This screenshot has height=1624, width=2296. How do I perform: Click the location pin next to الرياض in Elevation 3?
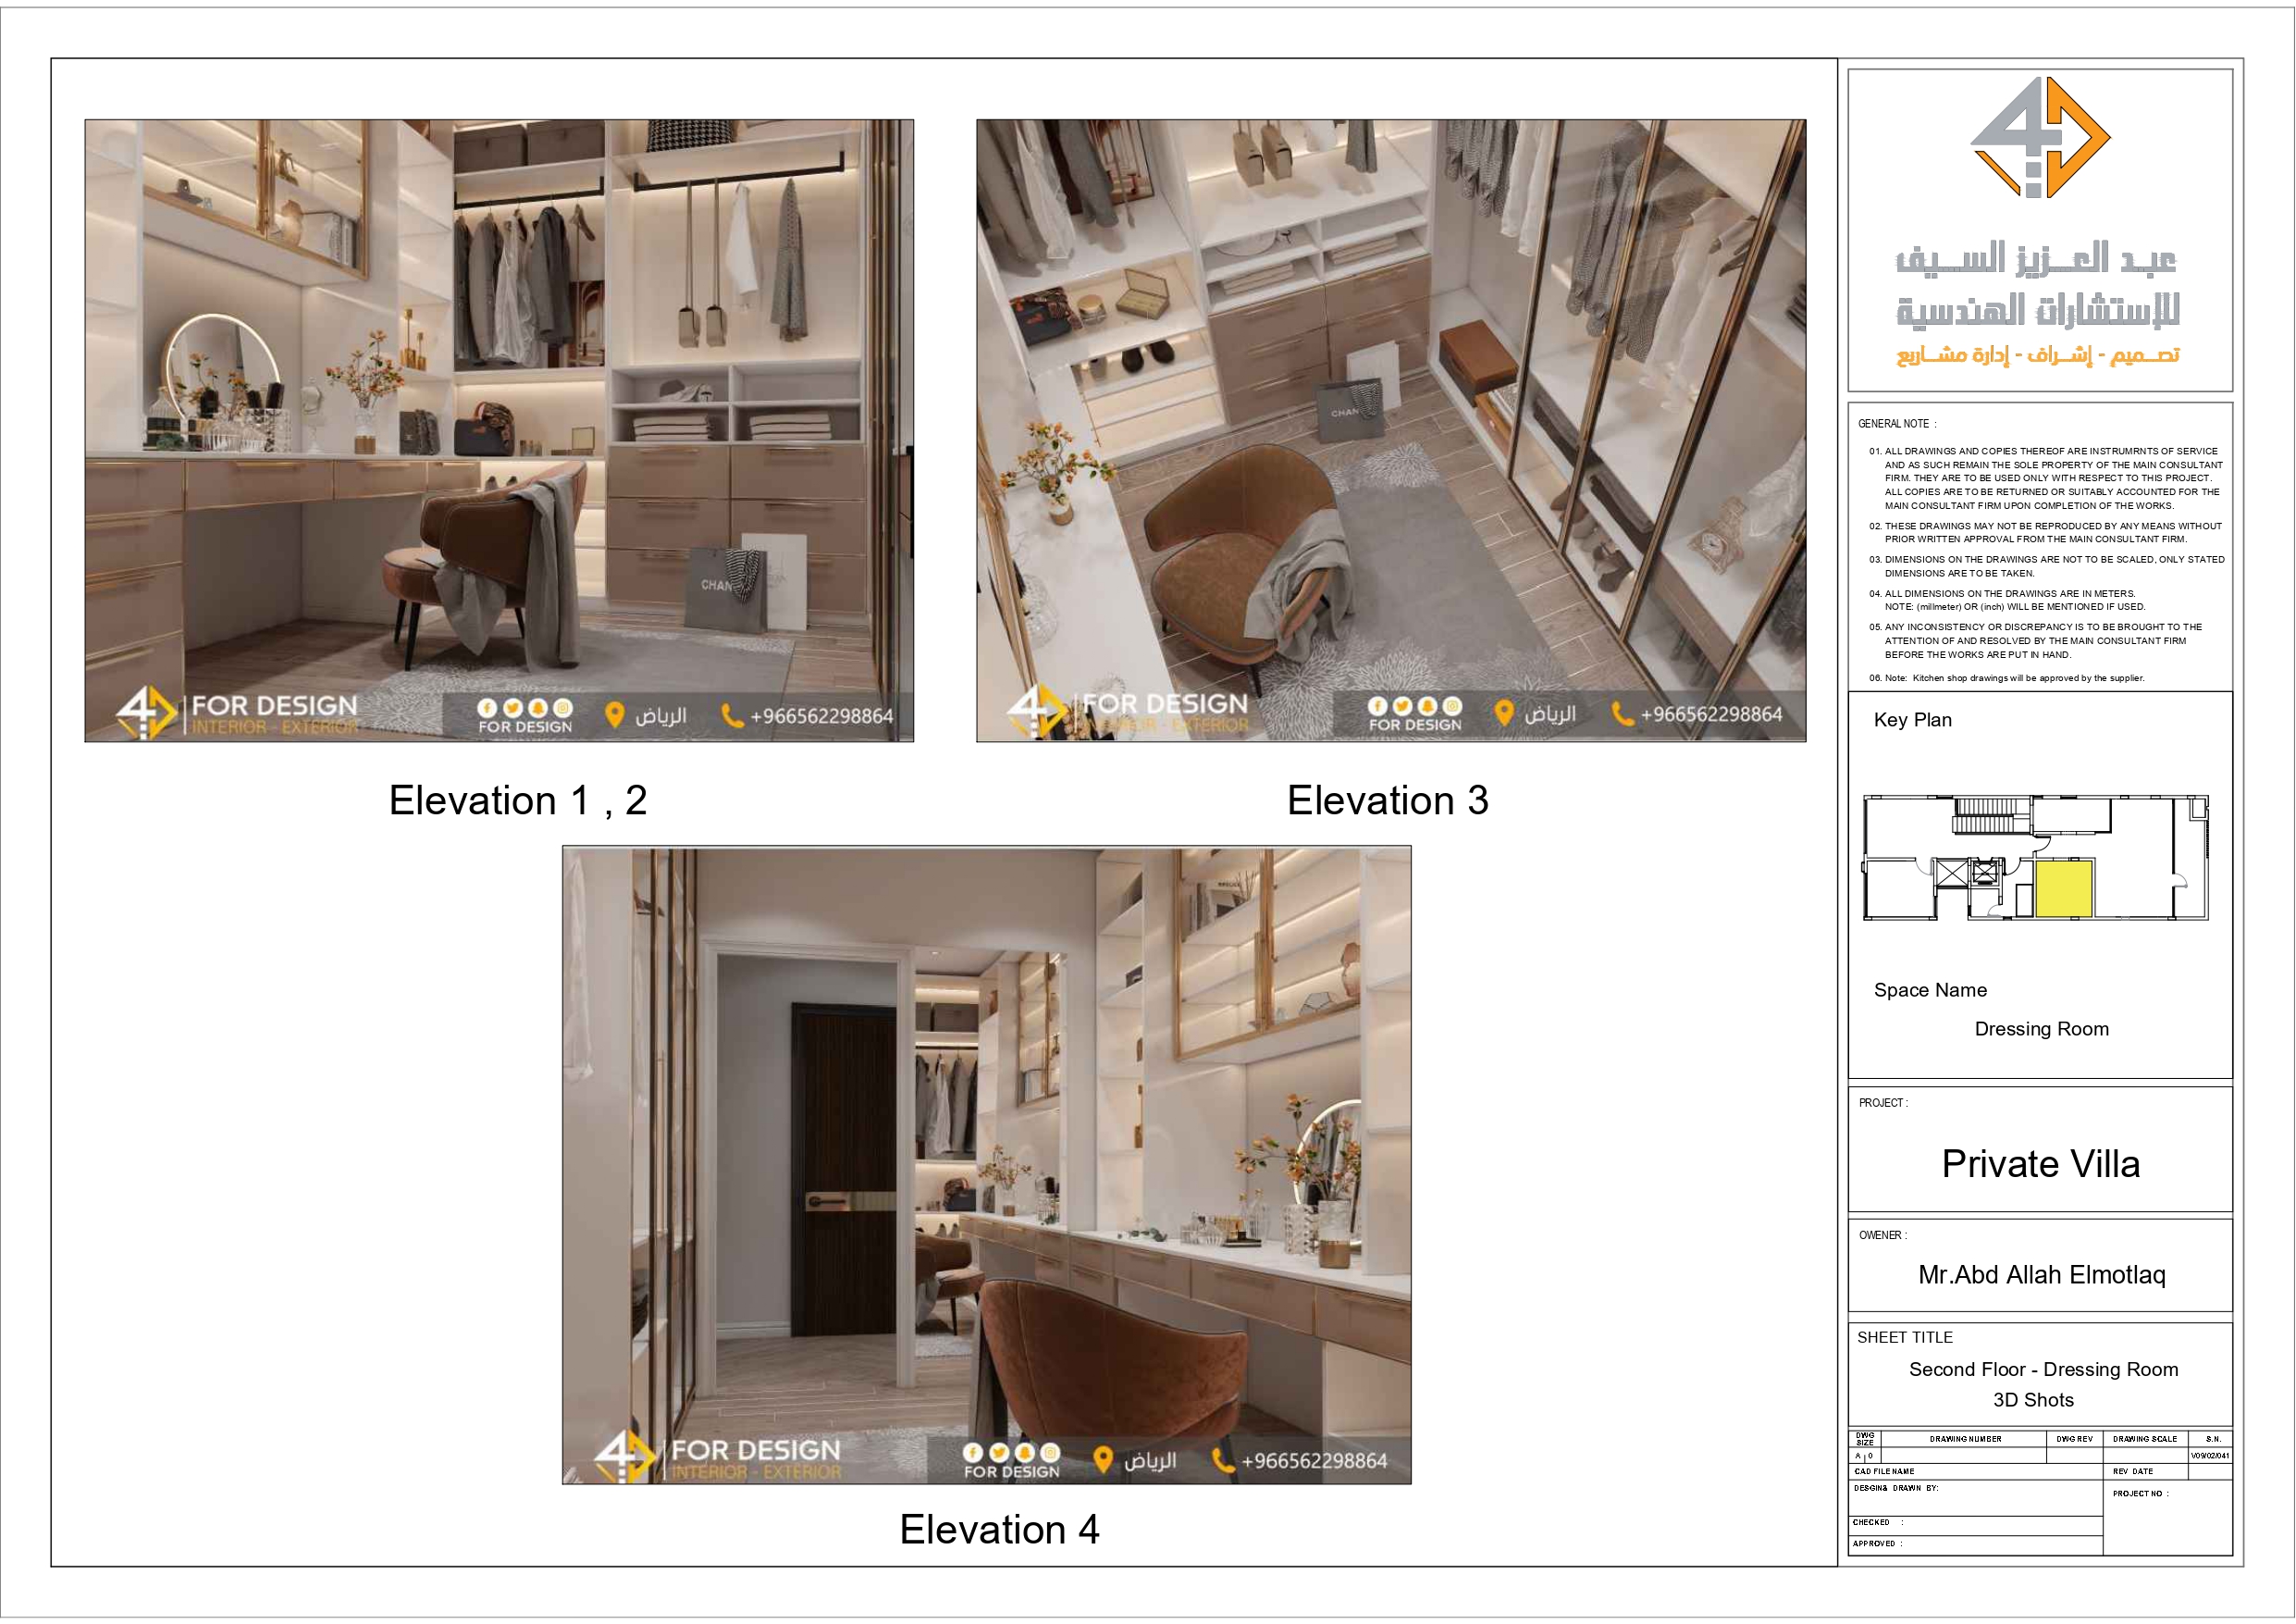[1506, 712]
